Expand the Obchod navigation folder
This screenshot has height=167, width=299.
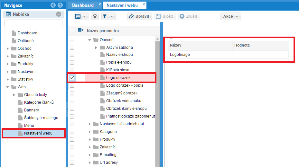click(x=8, y=48)
